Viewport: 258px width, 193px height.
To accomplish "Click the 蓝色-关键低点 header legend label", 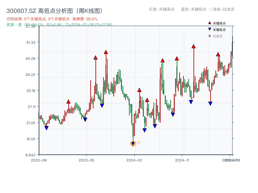I will point(193,9).
